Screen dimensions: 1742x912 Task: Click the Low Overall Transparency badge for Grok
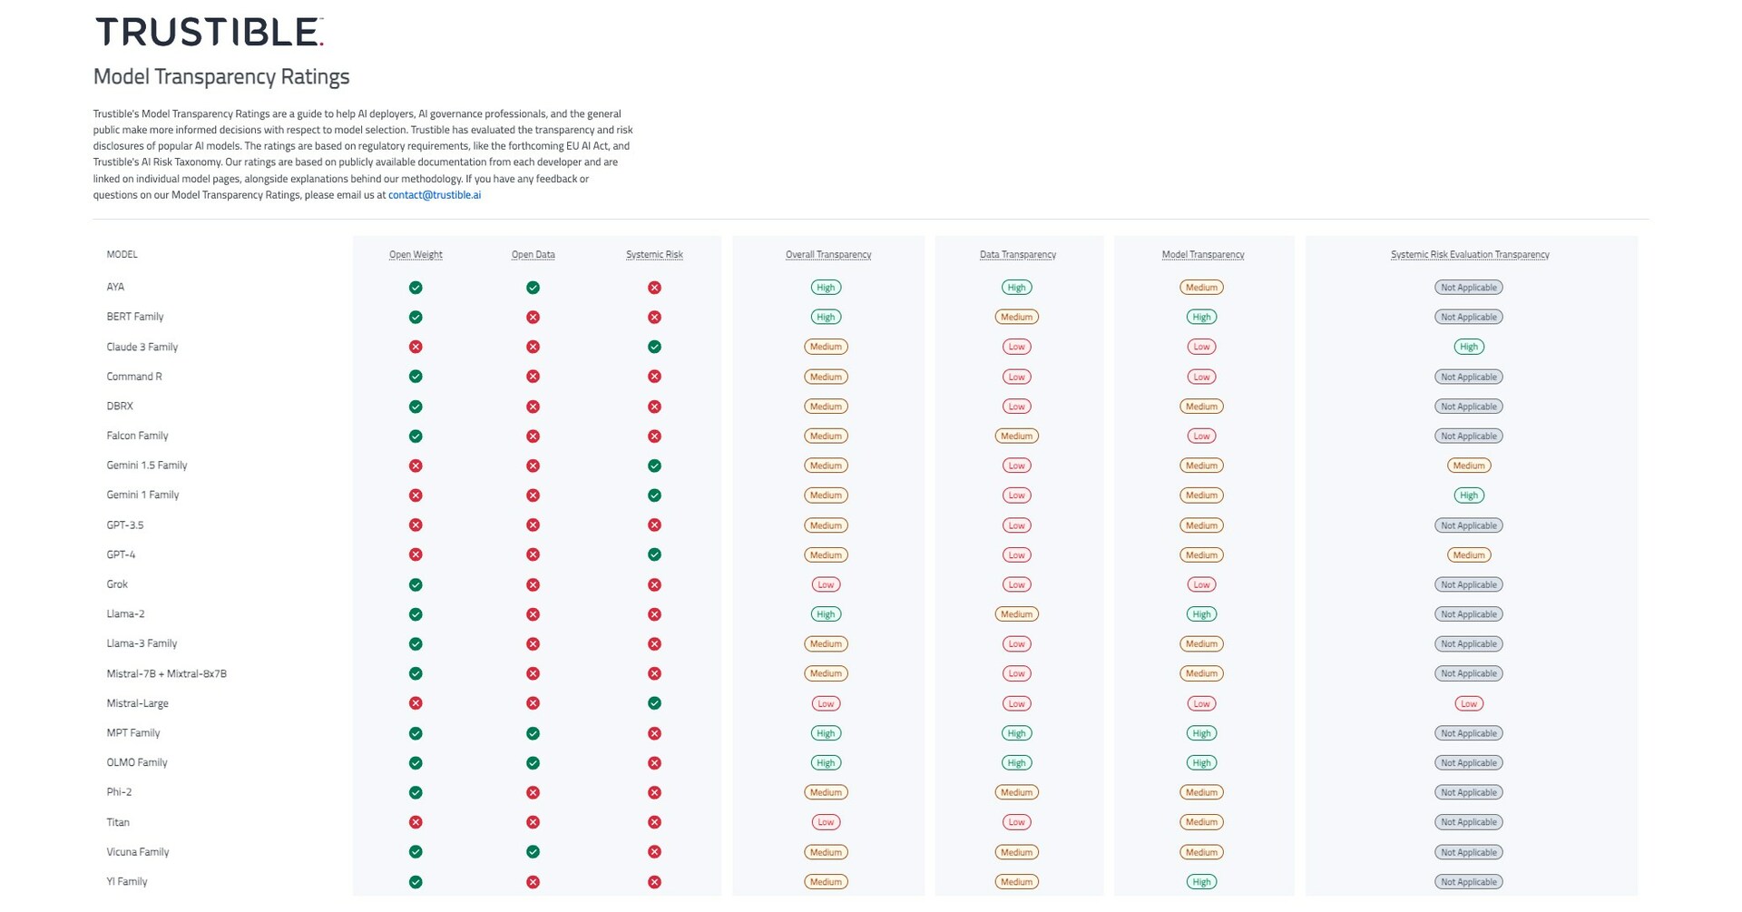coord(826,584)
